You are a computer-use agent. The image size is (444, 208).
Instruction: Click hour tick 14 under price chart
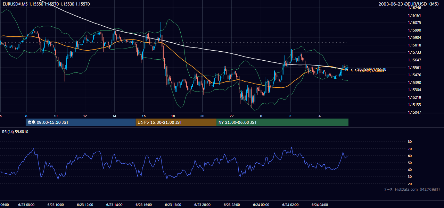114,116
